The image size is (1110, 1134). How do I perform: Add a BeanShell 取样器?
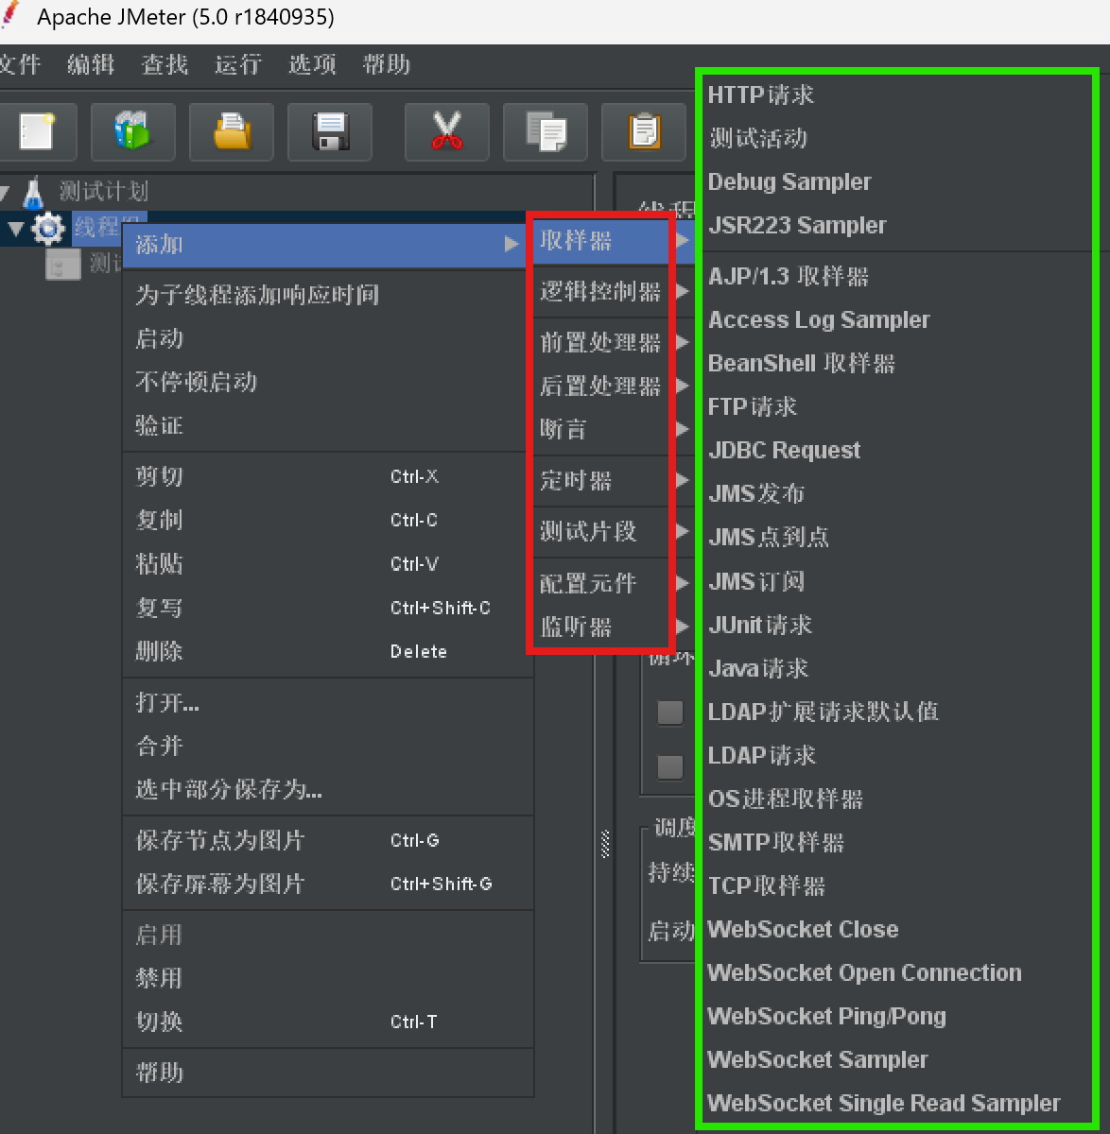tap(896, 363)
